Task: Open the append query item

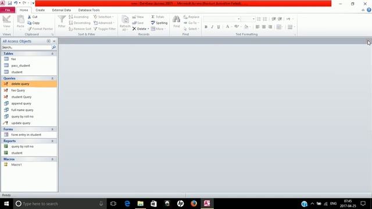Action: 29,103
